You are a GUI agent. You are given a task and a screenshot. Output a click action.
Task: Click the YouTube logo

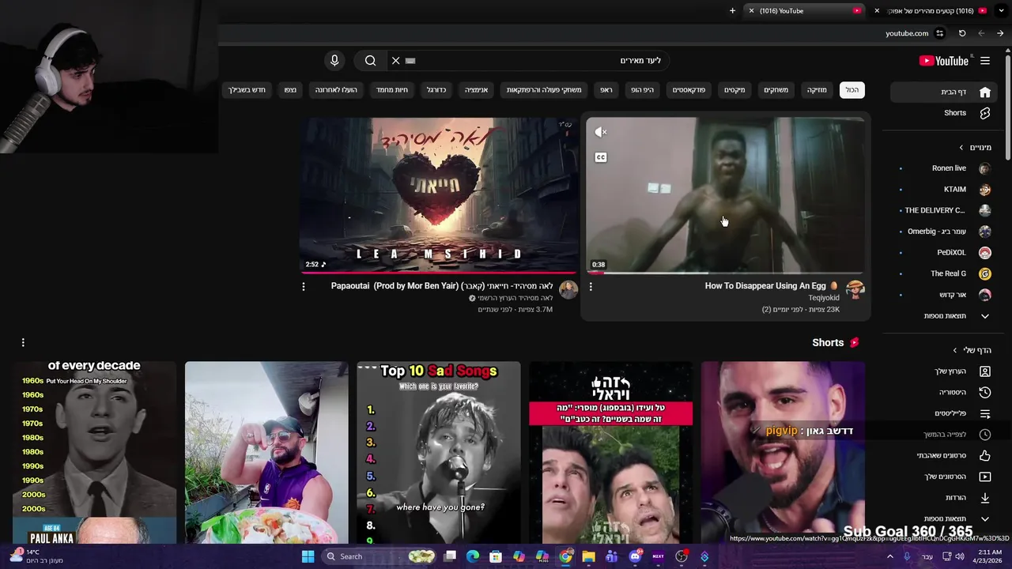pos(943,61)
